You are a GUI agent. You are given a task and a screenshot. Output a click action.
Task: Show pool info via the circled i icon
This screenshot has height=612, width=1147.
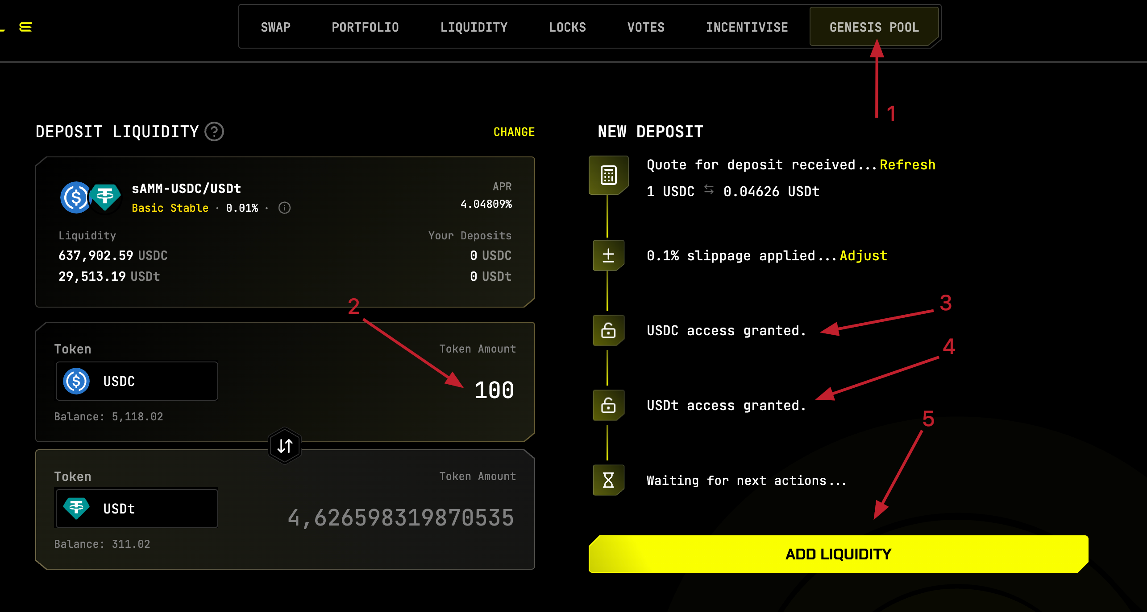click(x=284, y=208)
